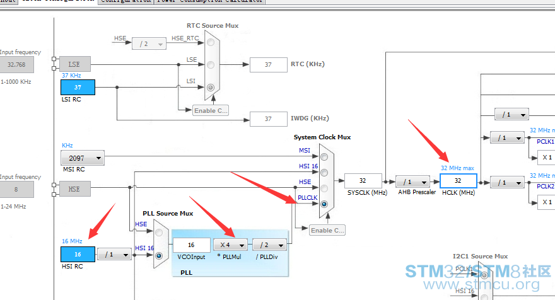Open the topmost /1 divider dropdown at right
This screenshot has width=555, height=300.
pyautogui.click(x=511, y=114)
